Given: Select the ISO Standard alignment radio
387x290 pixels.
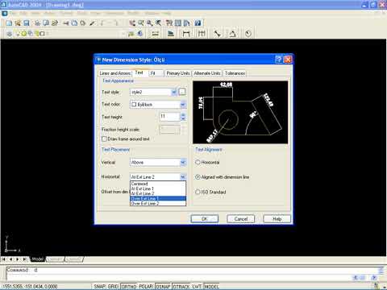Looking at the screenshot, I should pyautogui.click(x=198, y=192).
